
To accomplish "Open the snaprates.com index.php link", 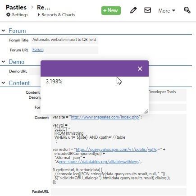I will (x=105, y=117).
